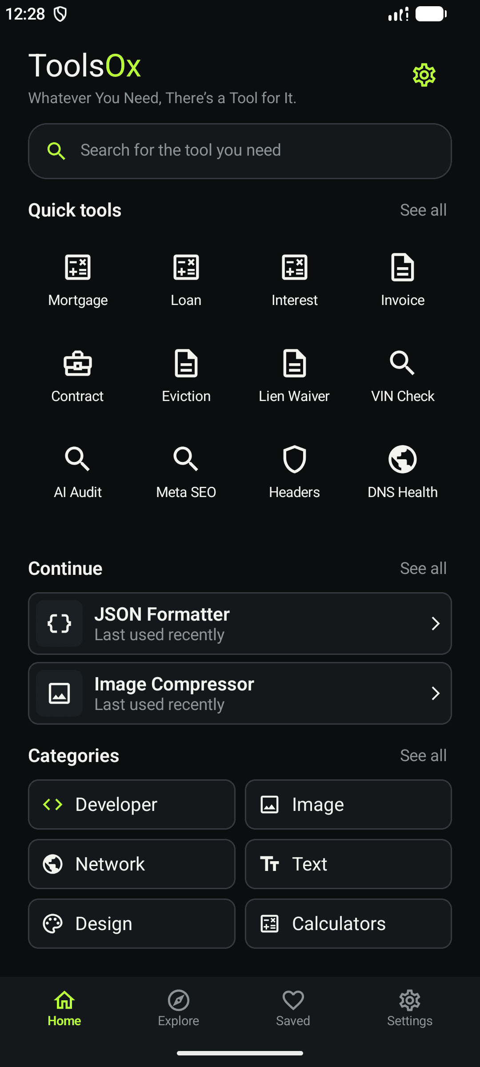
Task: Launch the DNS Health globe tool
Action: point(403,473)
